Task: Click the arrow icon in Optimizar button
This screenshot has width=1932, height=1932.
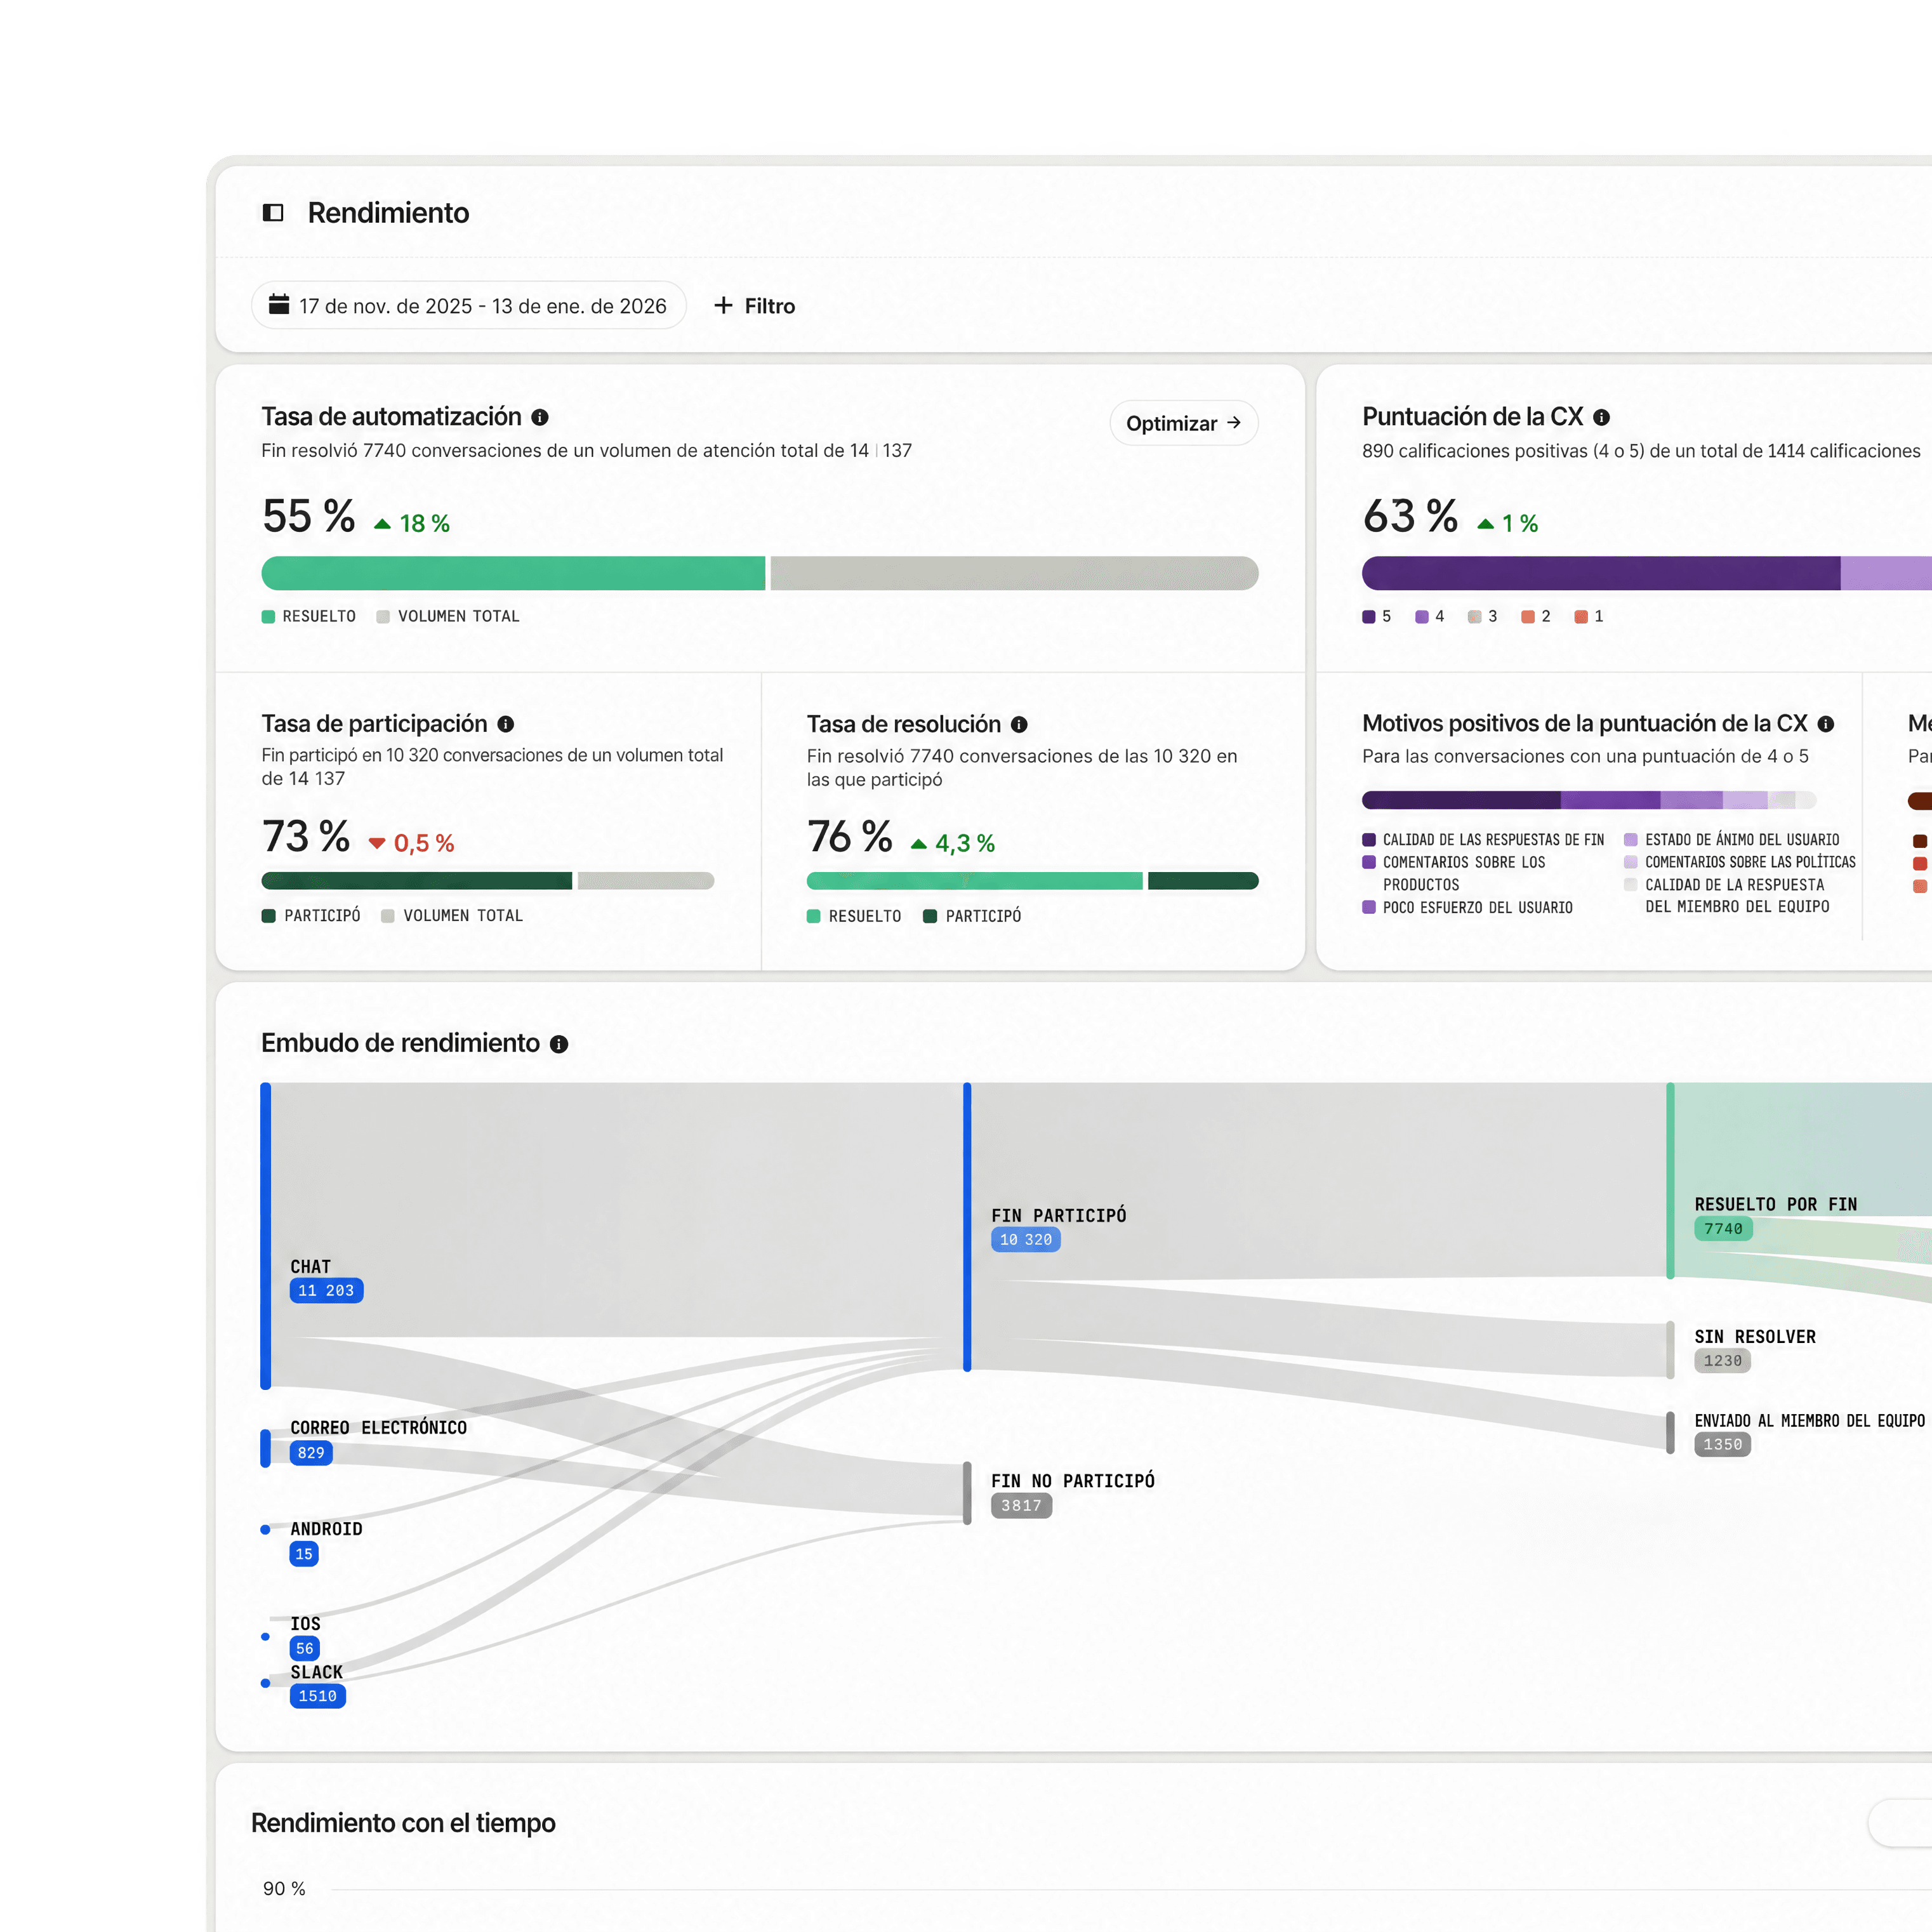Action: [1234, 423]
